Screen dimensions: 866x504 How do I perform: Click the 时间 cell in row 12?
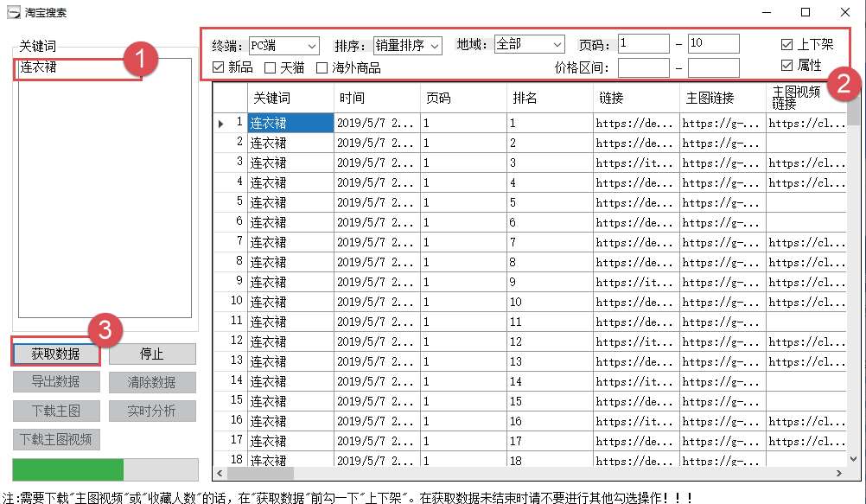click(377, 342)
